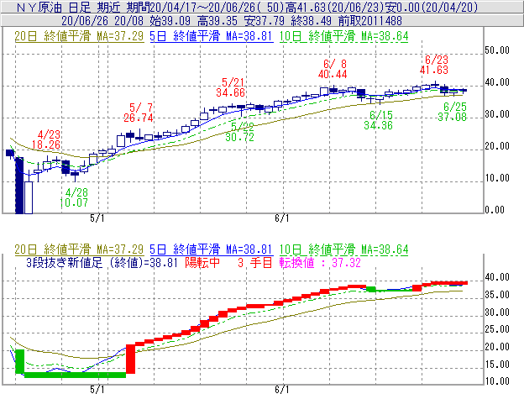Select the 6/8 40.44 high annotation
This screenshot has height=399, width=524.
(x=333, y=69)
